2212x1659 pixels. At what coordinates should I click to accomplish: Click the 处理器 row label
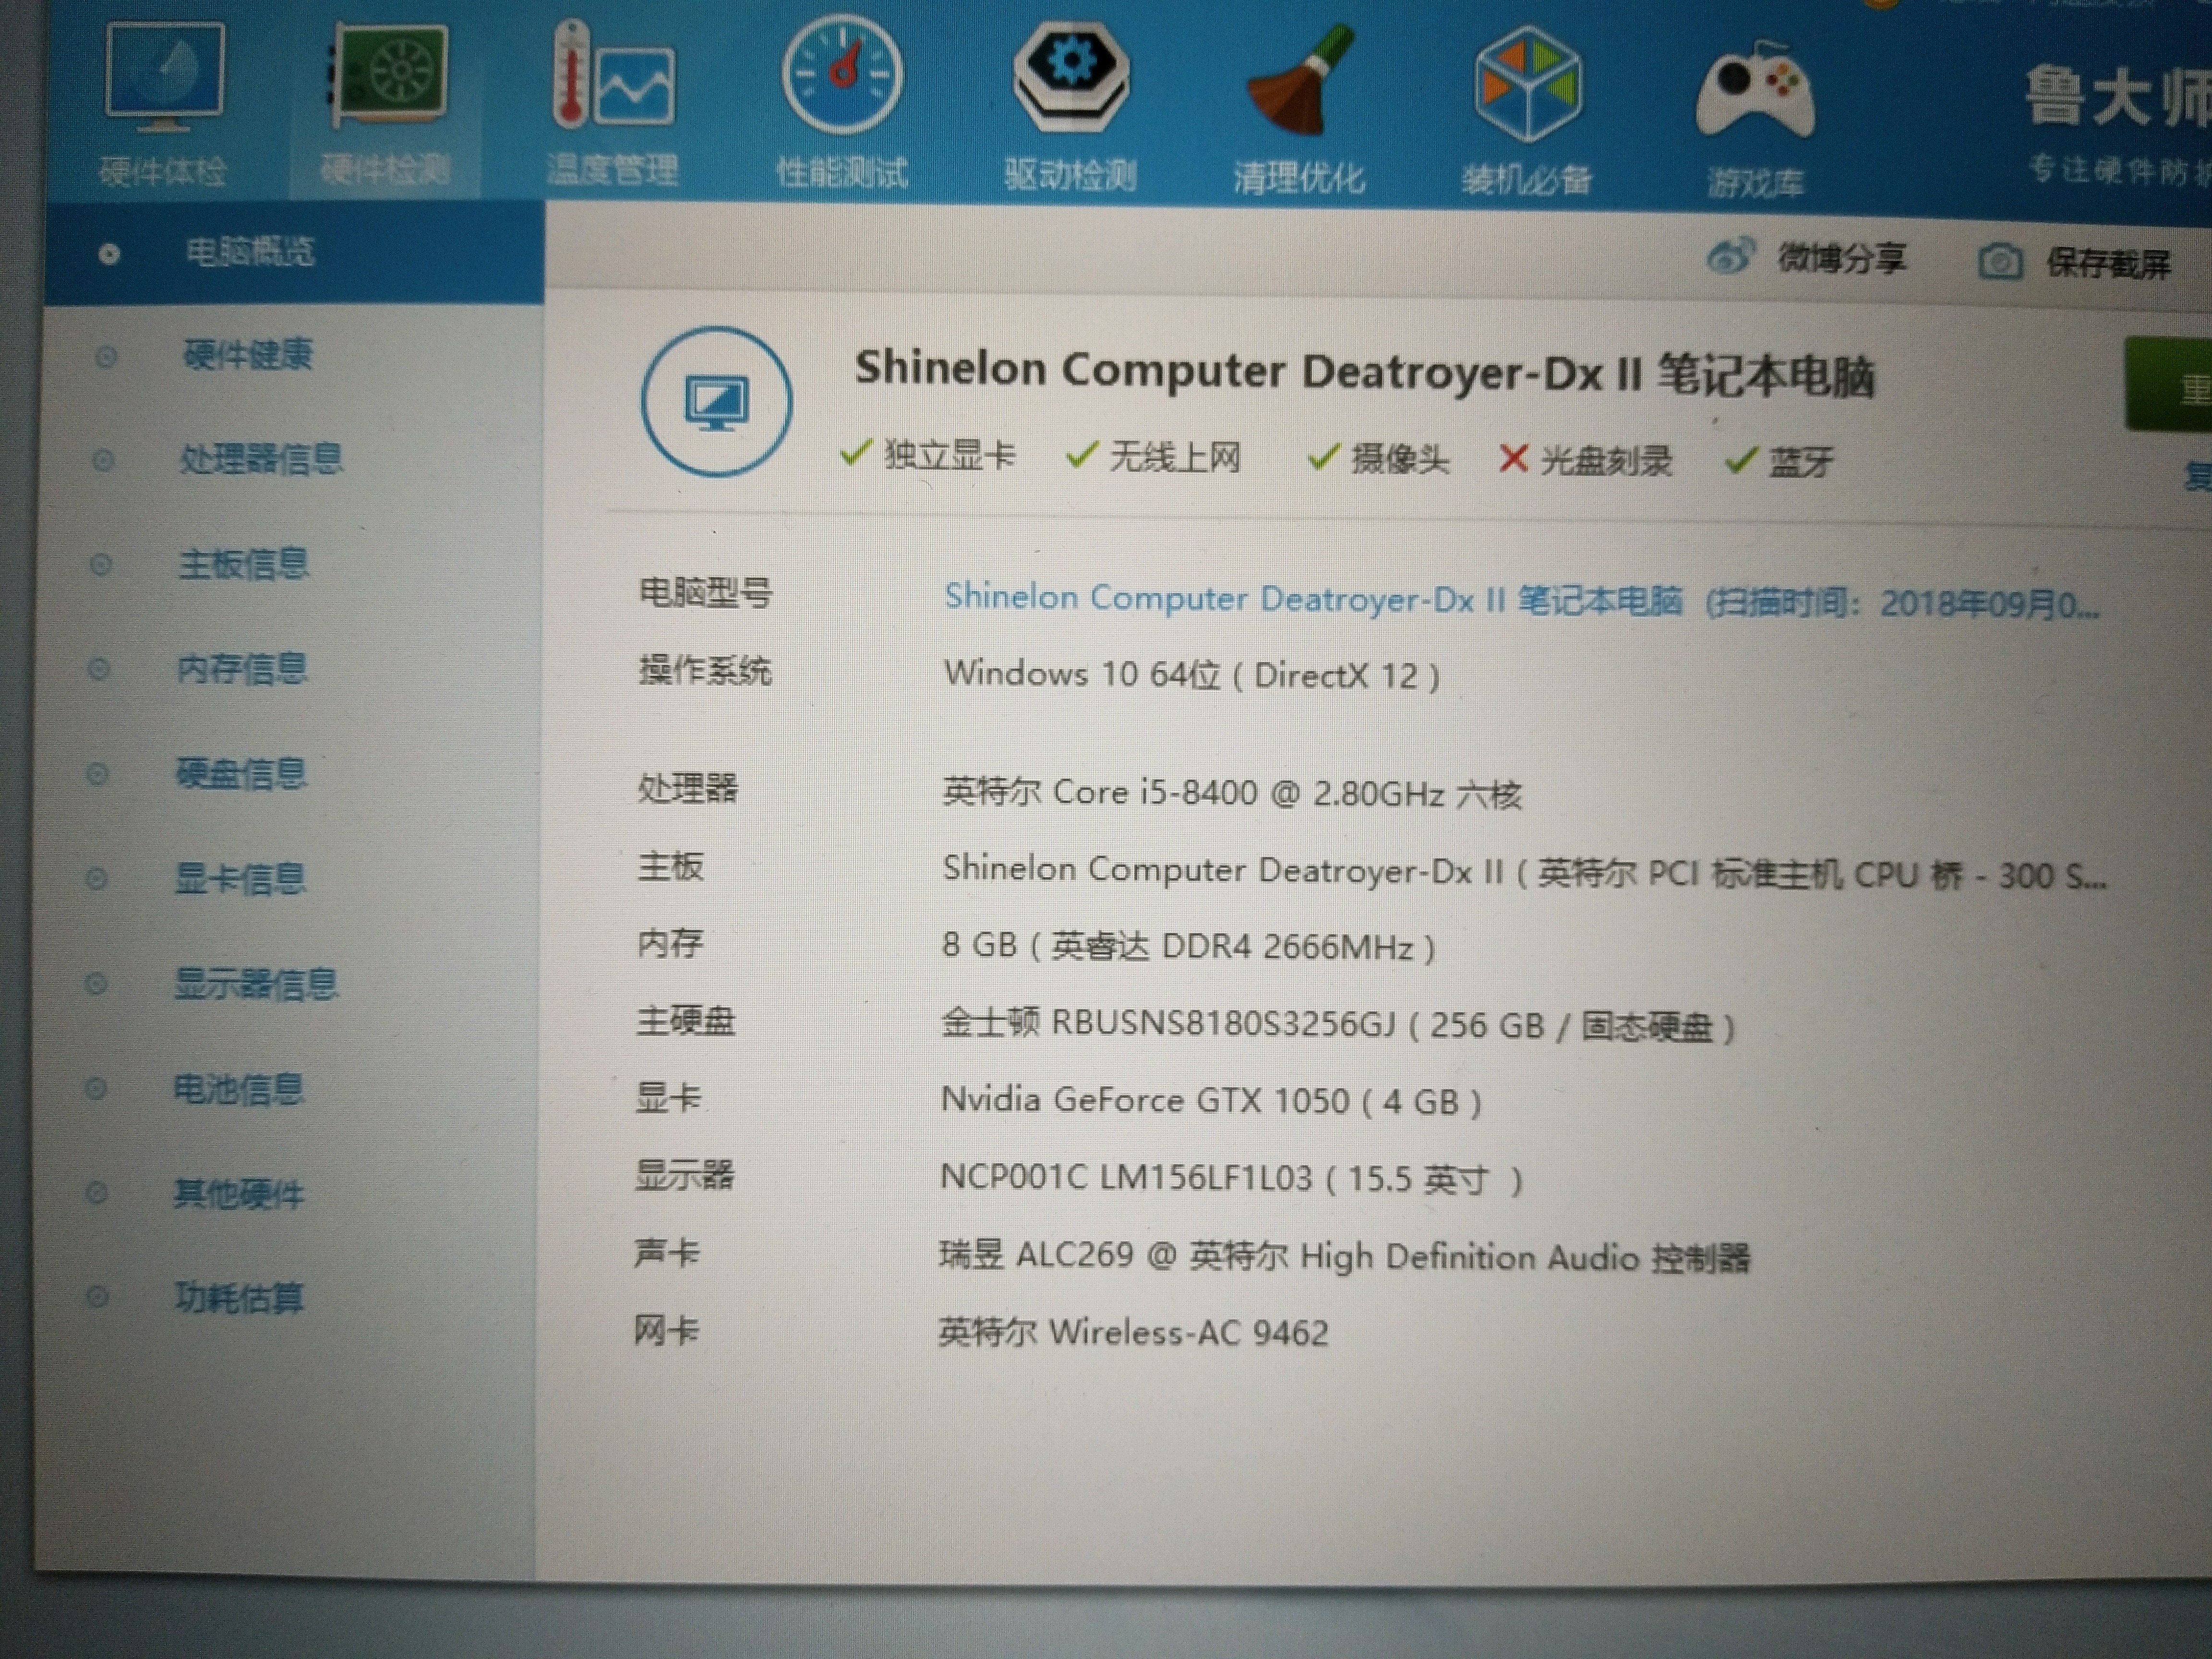coord(688,788)
